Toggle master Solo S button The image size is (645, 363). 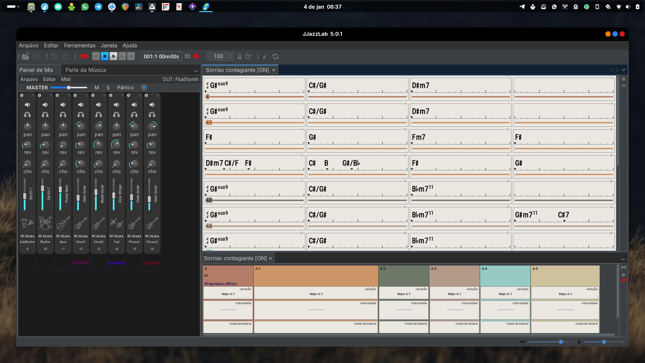click(x=108, y=88)
